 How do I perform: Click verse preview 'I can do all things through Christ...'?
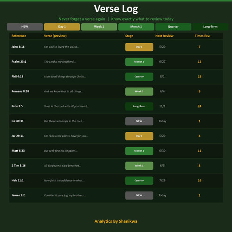[65, 77]
